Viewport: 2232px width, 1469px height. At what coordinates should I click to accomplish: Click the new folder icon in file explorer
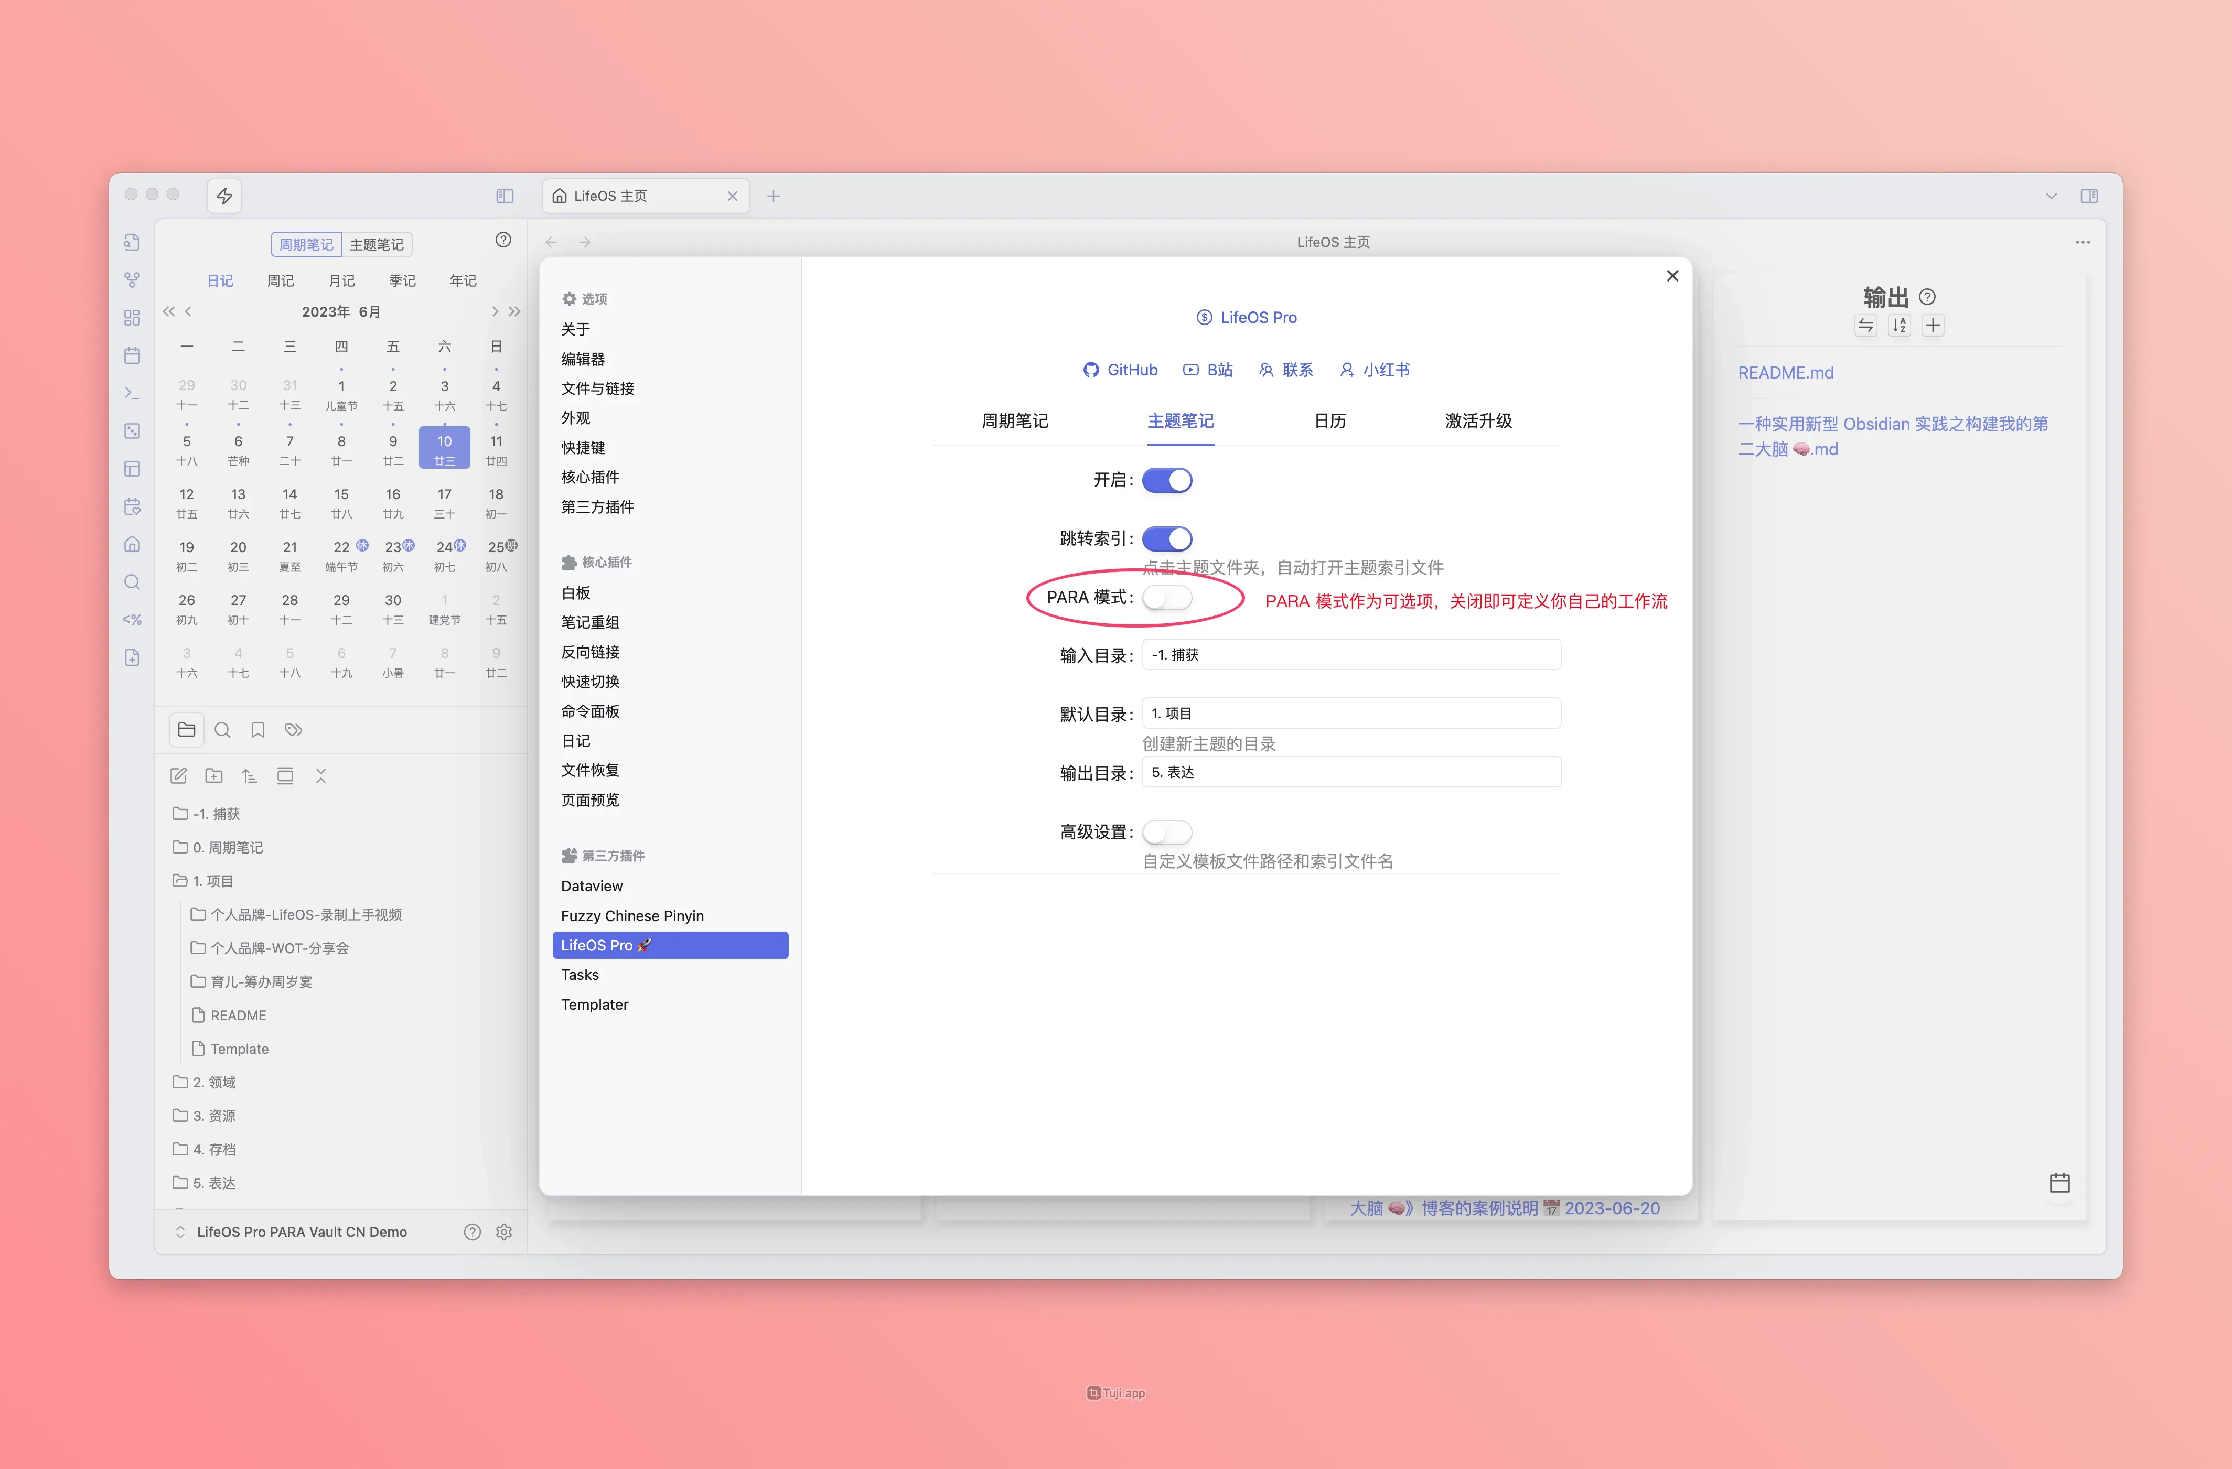click(x=214, y=775)
